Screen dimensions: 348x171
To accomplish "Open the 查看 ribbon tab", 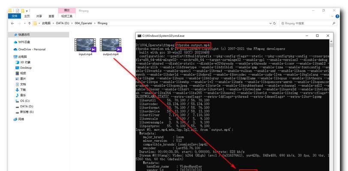I will (51, 16).
